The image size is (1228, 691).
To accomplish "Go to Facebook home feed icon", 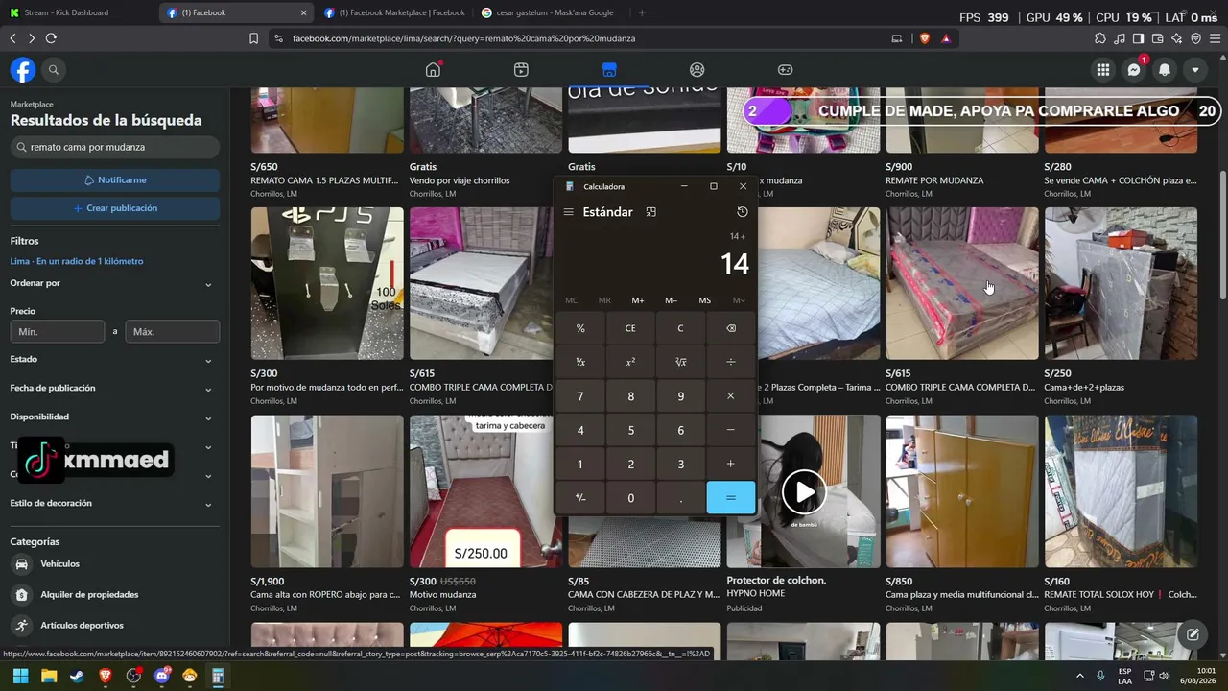I will click(434, 69).
